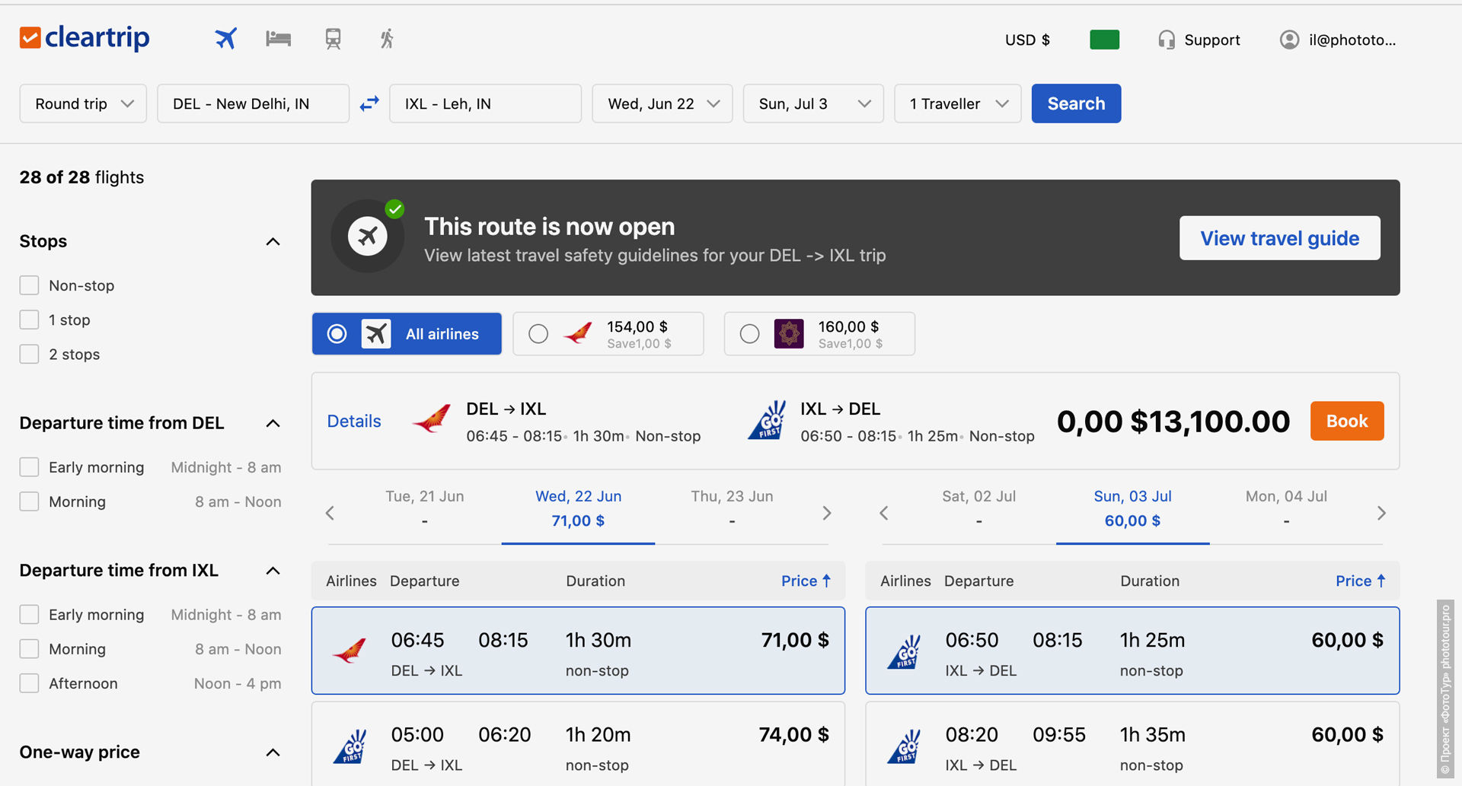The width and height of the screenshot is (1462, 786).
Task: Select the Sun, 03 Jul date tab
Action: tap(1132, 509)
